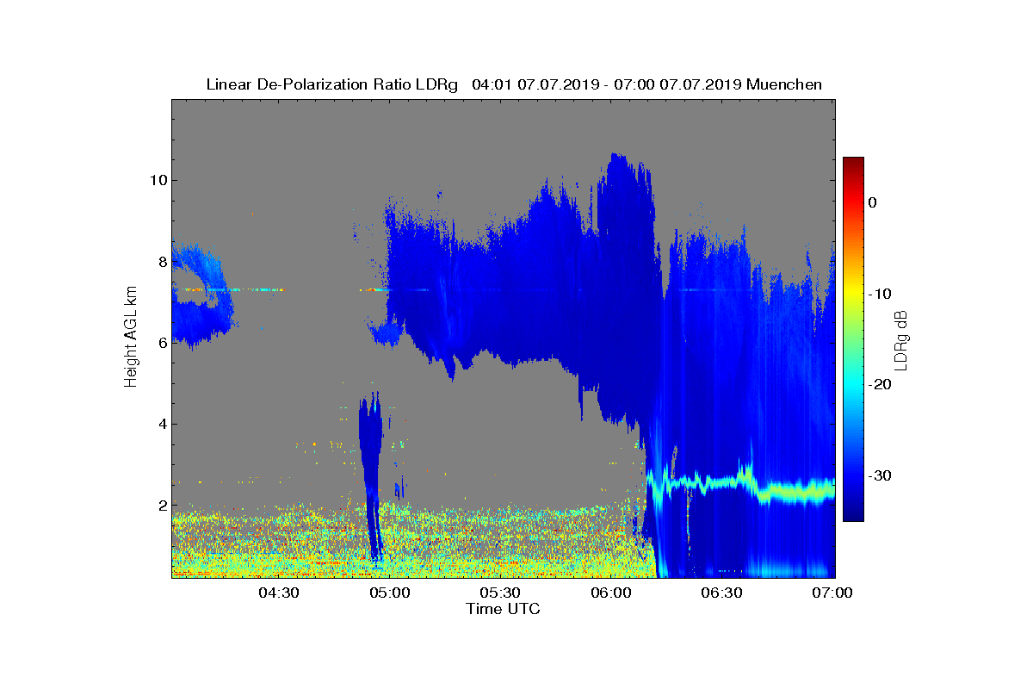The width and height of the screenshot is (1033, 689).
Task: Click the colorbar value 0
Action: coord(872,202)
